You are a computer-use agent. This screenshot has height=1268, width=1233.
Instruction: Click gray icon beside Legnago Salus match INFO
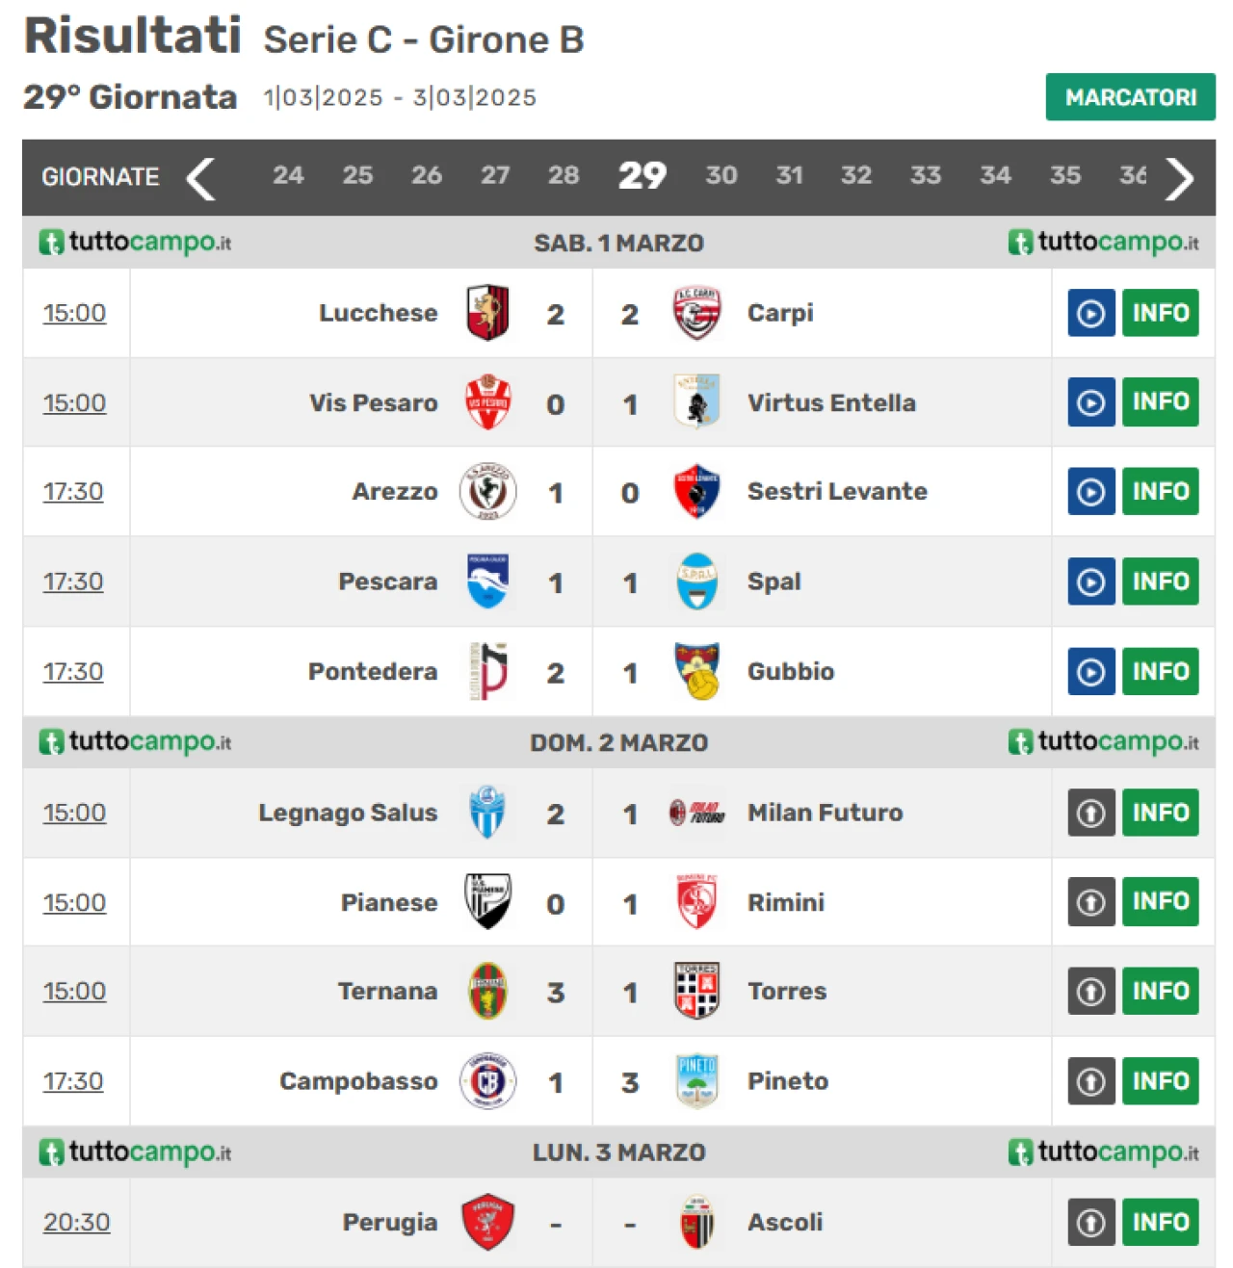pos(1090,813)
